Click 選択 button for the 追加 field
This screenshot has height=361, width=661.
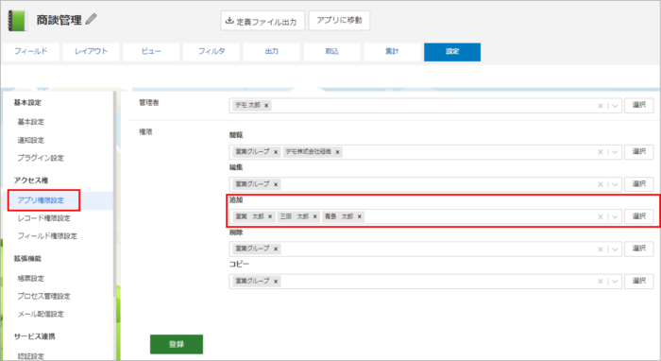click(639, 216)
